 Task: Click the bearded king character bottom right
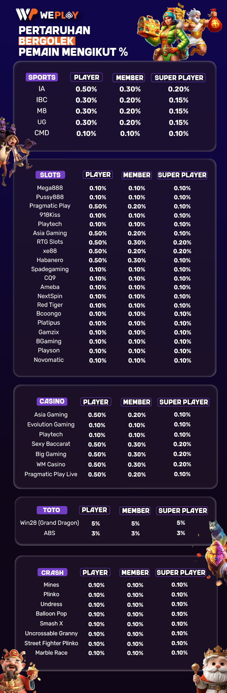pyautogui.click(x=211, y=670)
